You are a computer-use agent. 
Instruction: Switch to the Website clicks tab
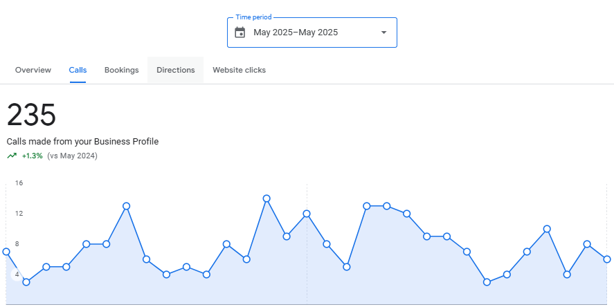point(239,70)
